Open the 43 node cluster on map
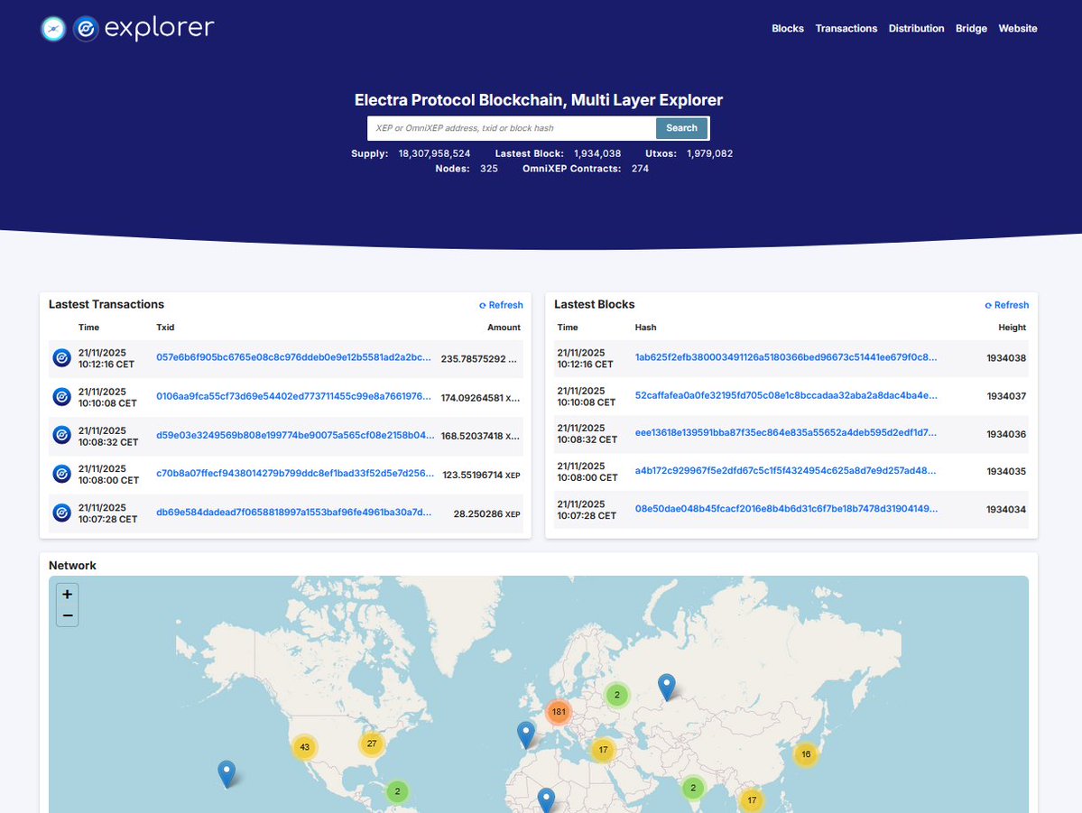Screen dimensions: 1082x813 (x=304, y=747)
